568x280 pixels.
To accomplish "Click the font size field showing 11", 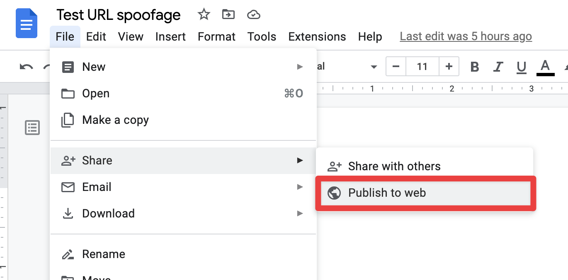I will 422,67.
